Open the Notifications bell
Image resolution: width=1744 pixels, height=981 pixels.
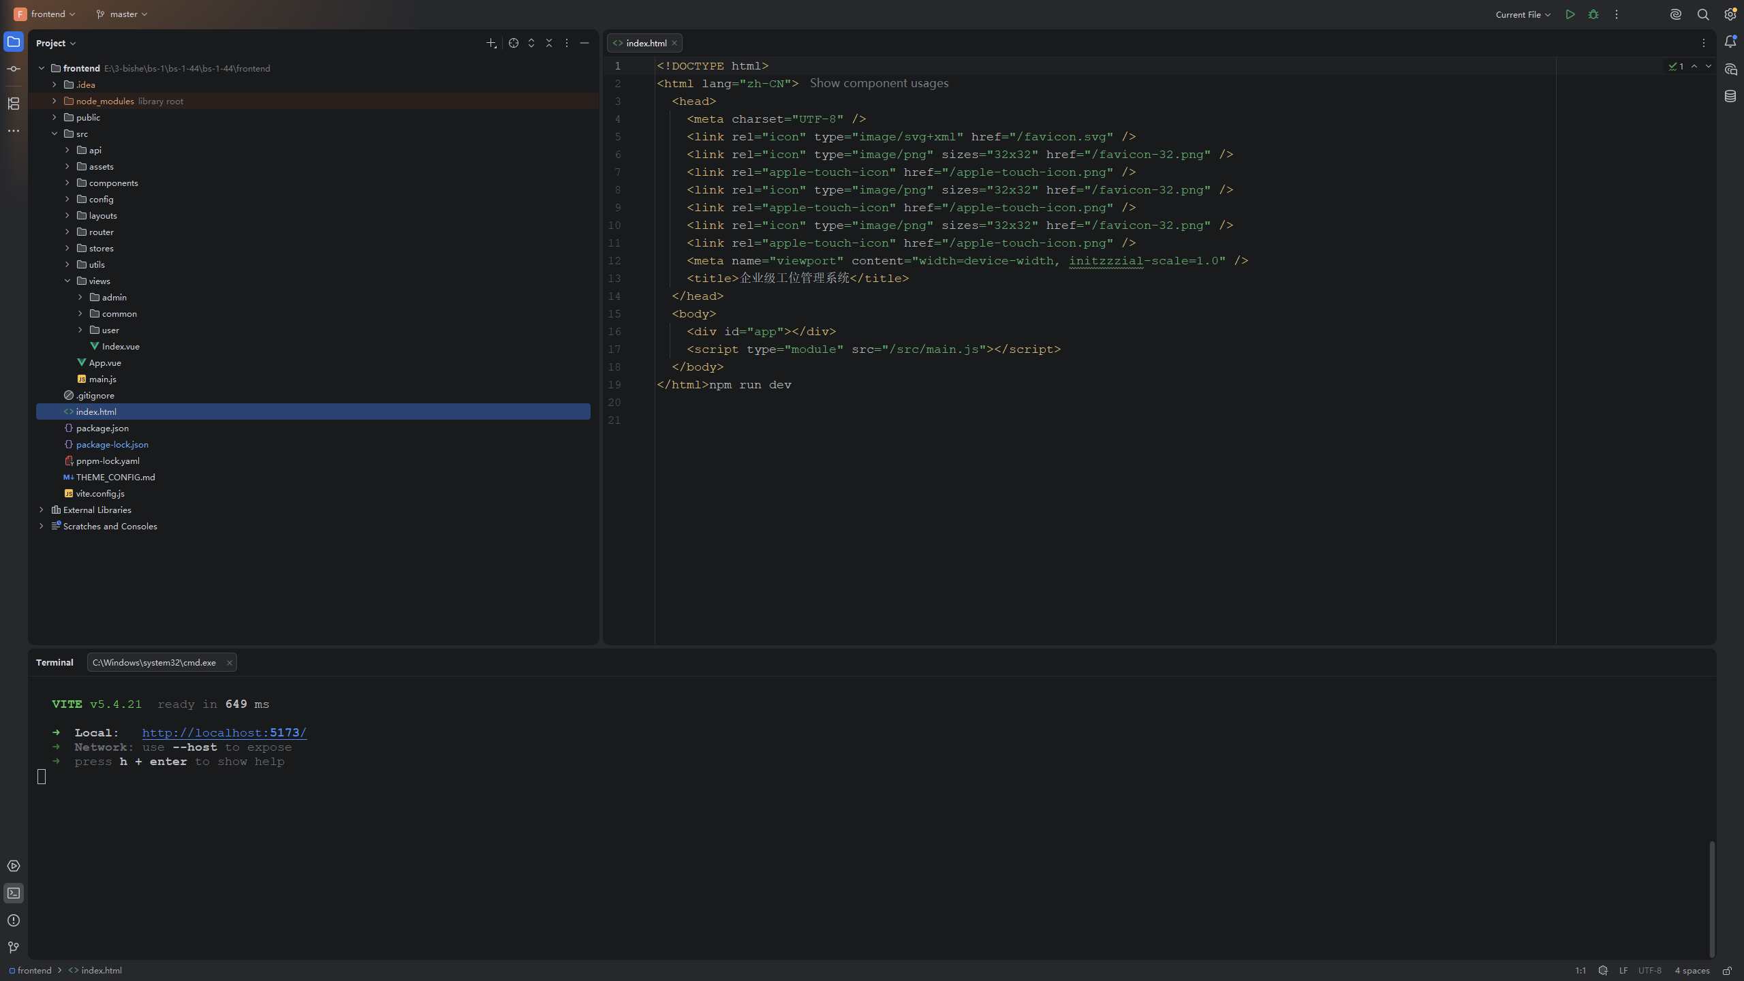[x=1730, y=42]
